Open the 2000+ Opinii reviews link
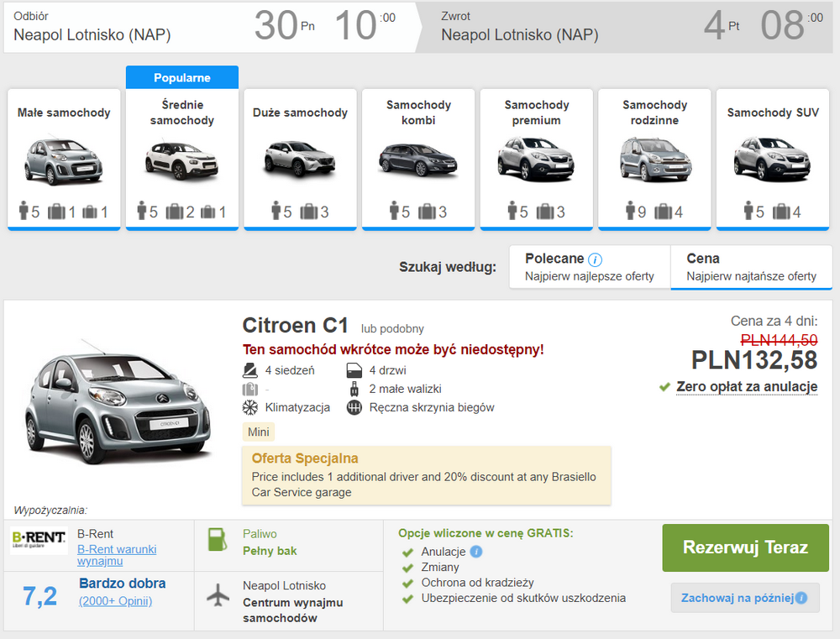 click(x=115, y=601)
